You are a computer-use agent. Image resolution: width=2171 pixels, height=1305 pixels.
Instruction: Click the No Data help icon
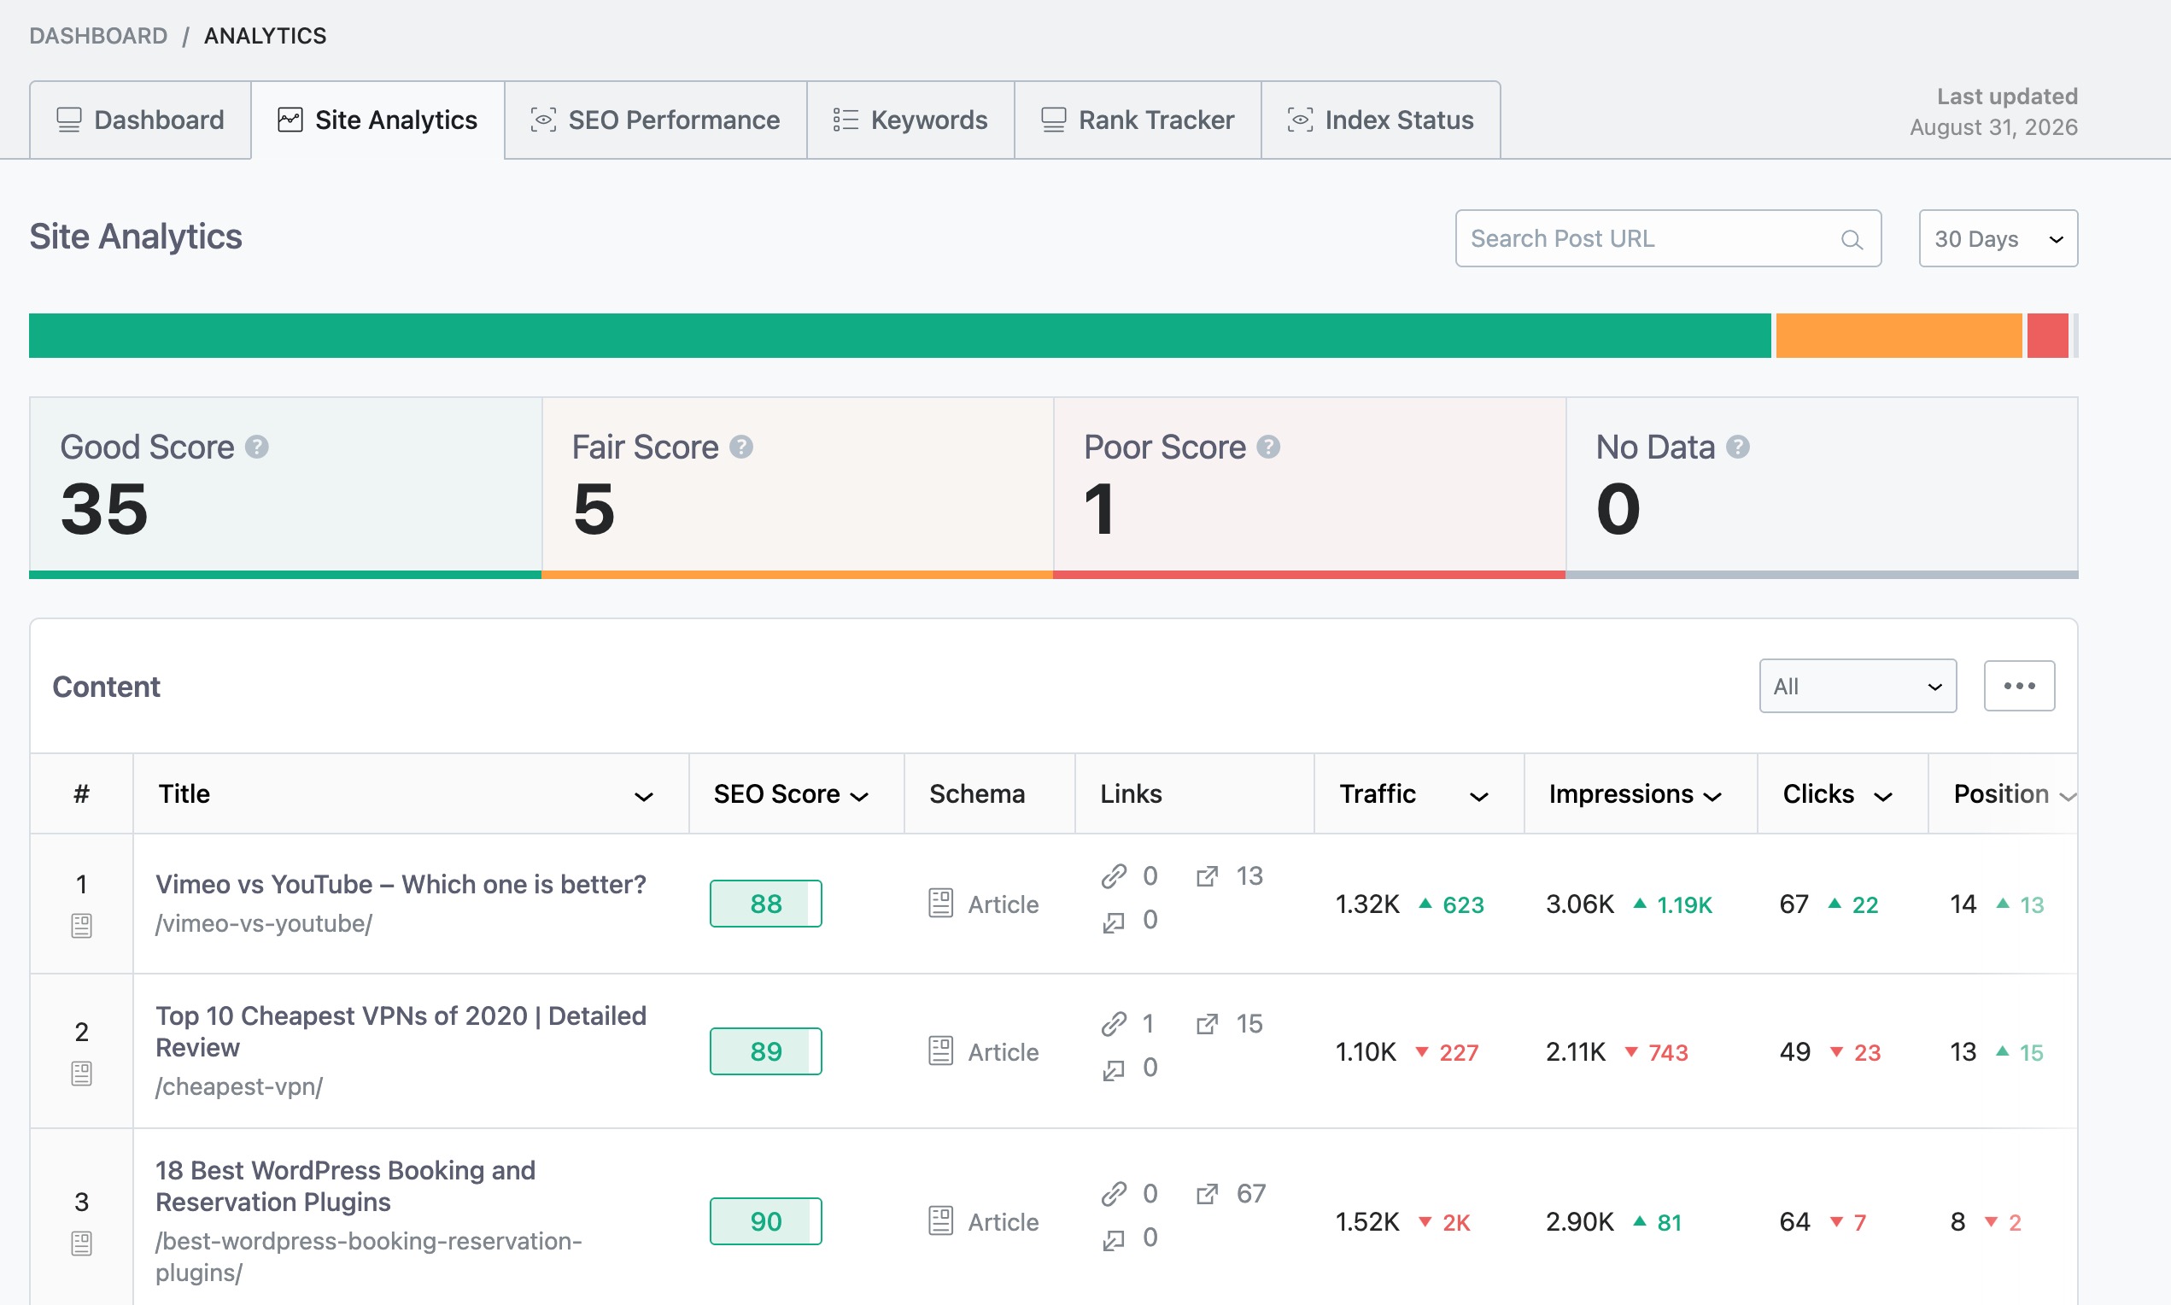click(x=1737, y=447)
